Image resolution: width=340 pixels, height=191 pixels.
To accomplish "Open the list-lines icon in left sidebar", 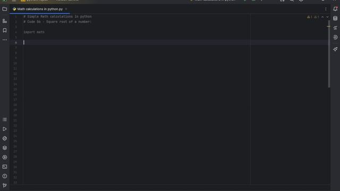I will (5, 119).
